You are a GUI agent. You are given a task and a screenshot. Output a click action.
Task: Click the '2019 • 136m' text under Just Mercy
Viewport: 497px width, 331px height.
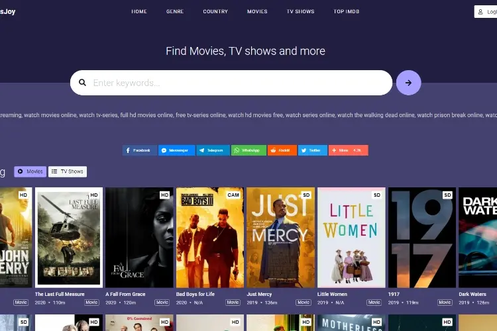click(x=262, y=303)
